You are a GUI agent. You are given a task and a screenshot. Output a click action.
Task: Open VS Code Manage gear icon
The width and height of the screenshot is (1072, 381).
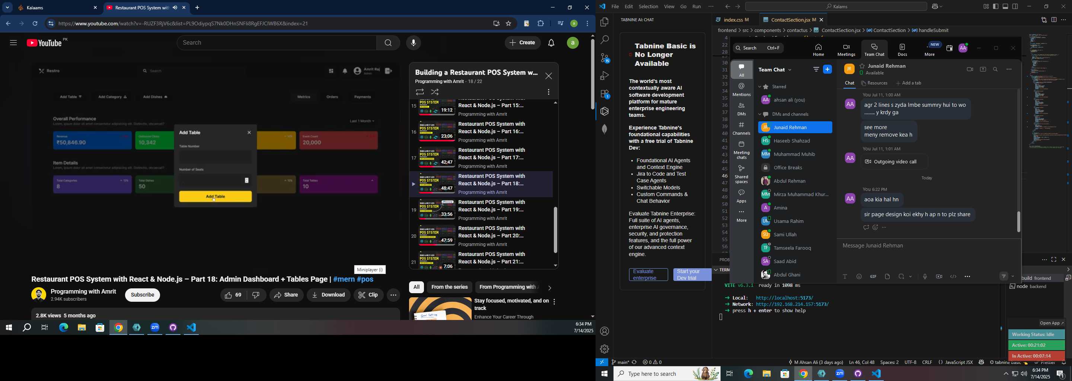604,349
